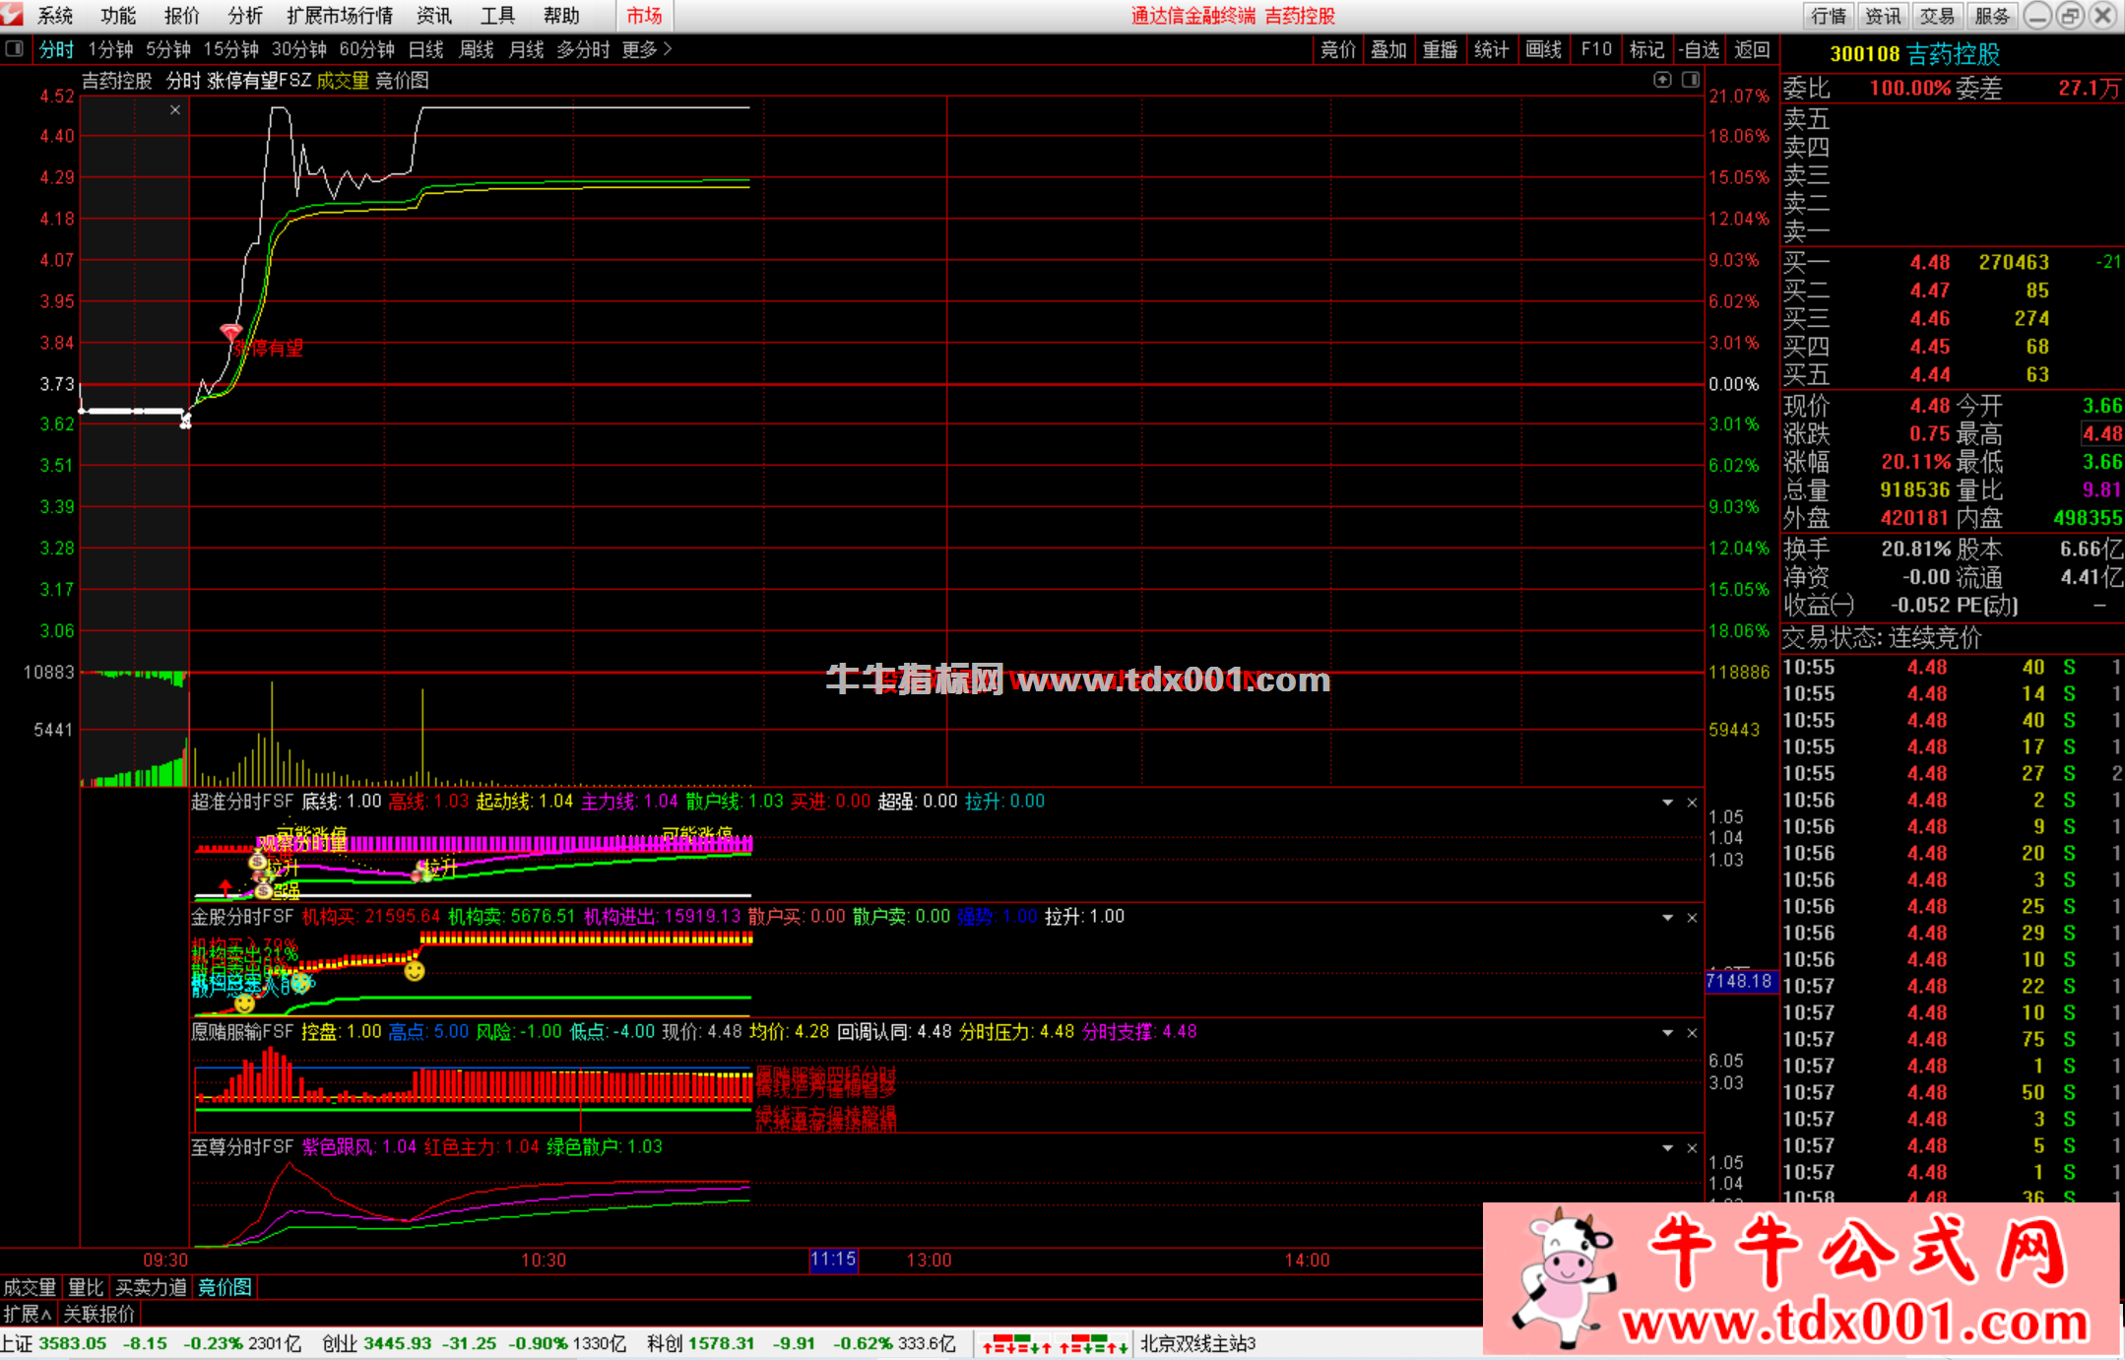
Task: Open the 分析 menu
Action: (245, 15)
